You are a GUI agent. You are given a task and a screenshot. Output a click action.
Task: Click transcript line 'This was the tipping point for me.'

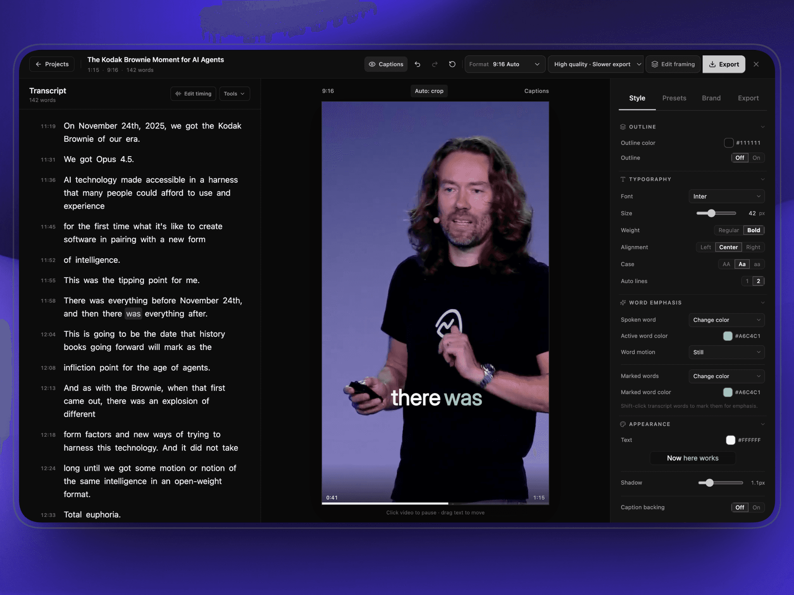pyautogui.click(x=132, y=281)
